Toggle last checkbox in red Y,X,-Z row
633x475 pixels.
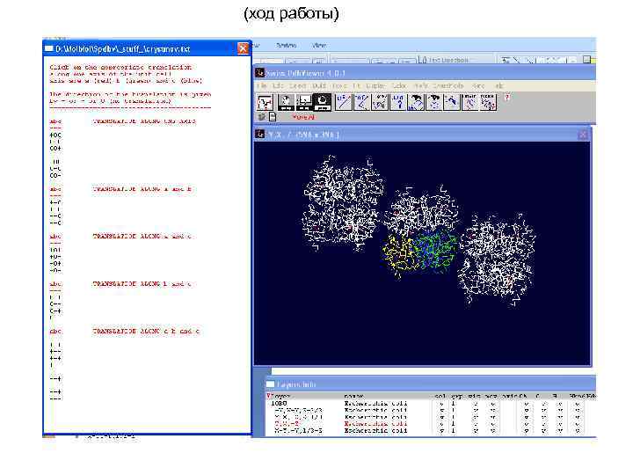(x=578, y=424)
